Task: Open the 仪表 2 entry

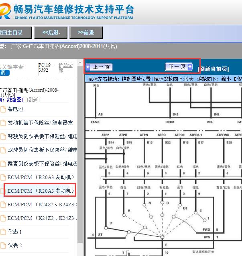Action: (15, 245)
